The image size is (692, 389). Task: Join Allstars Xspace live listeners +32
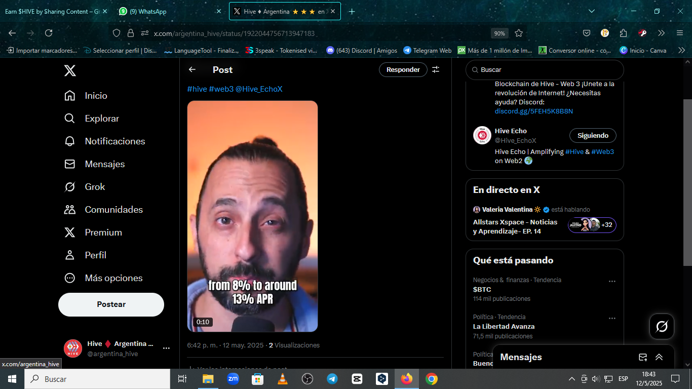point(592,225)
